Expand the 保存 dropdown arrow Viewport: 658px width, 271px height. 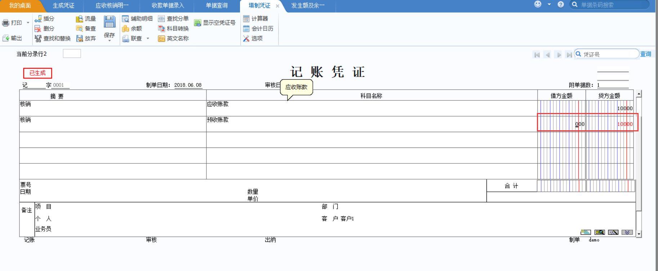110,41
